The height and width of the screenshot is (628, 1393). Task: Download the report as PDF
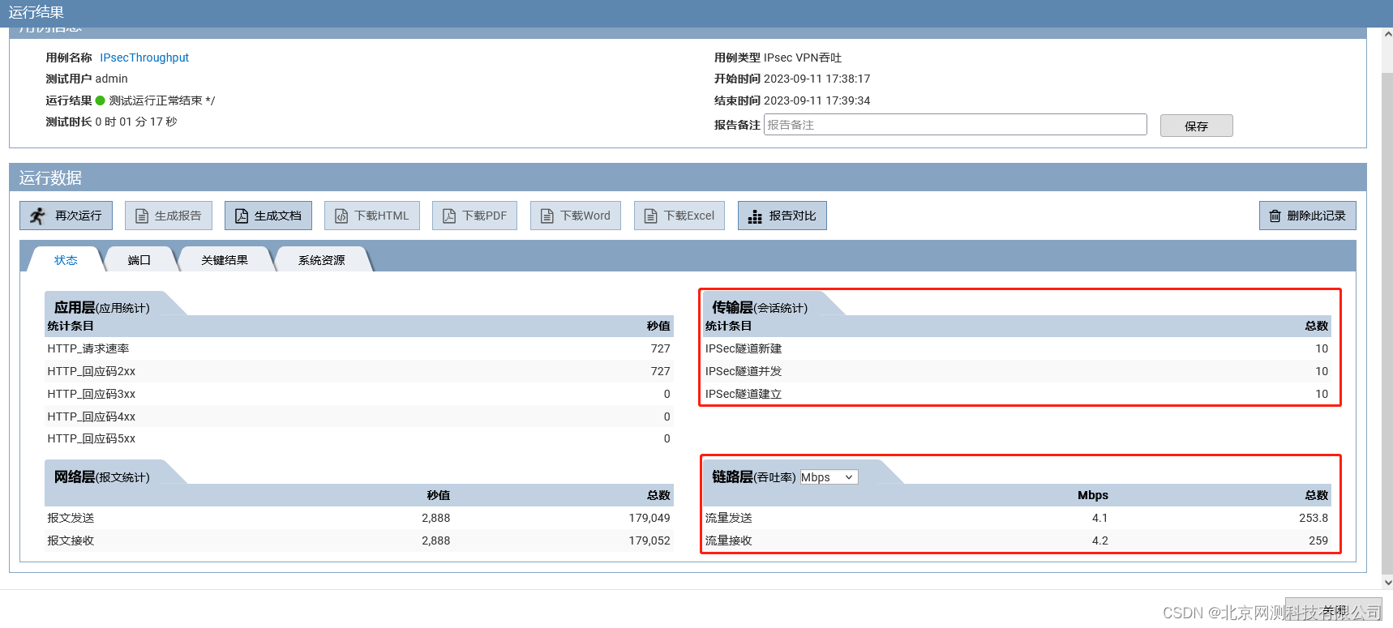[474, 216]
